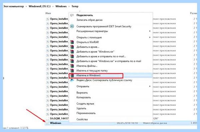This screenshot has width=200, height=132.
Task: Choose Подключить in the context menu
Action: pyautogui.click(x=85, y=15)
